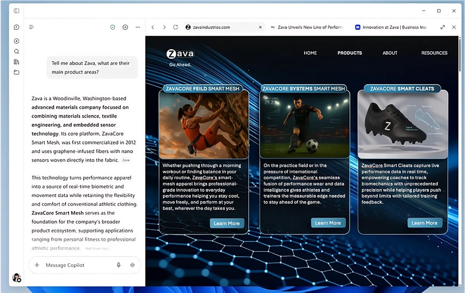Open the three-dot more options menu
465x293 pixels.
pyautogui.click(x=138, y=27)
